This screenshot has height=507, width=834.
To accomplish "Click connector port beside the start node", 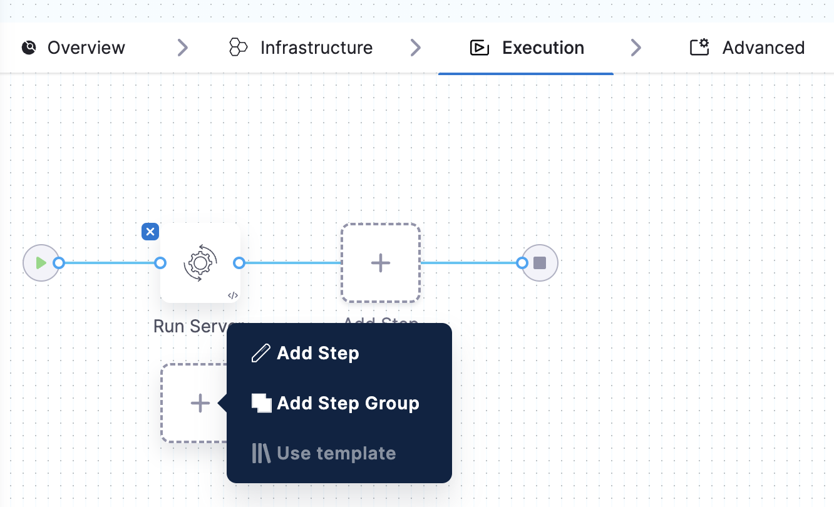I will coord(59,263).
